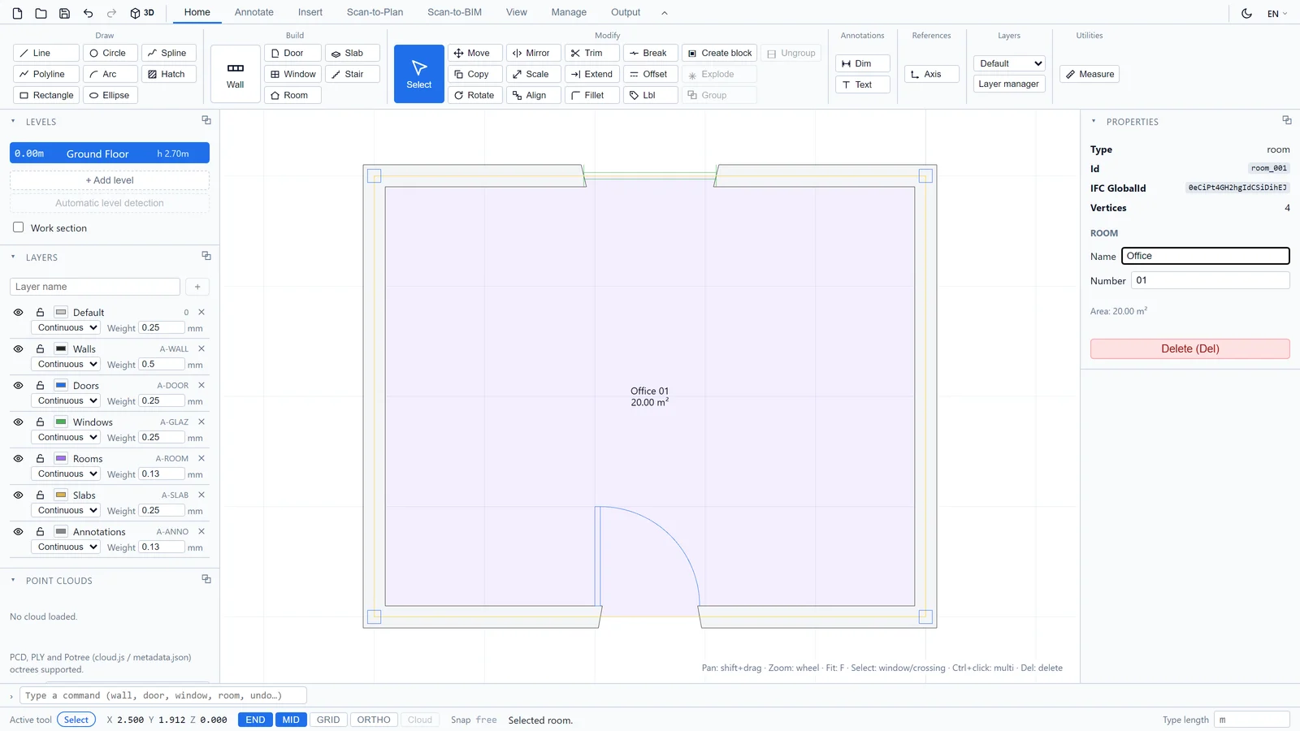Lock the Rooms layer
The width and height of the screenshot is (1300, 731).
[40, 458]
